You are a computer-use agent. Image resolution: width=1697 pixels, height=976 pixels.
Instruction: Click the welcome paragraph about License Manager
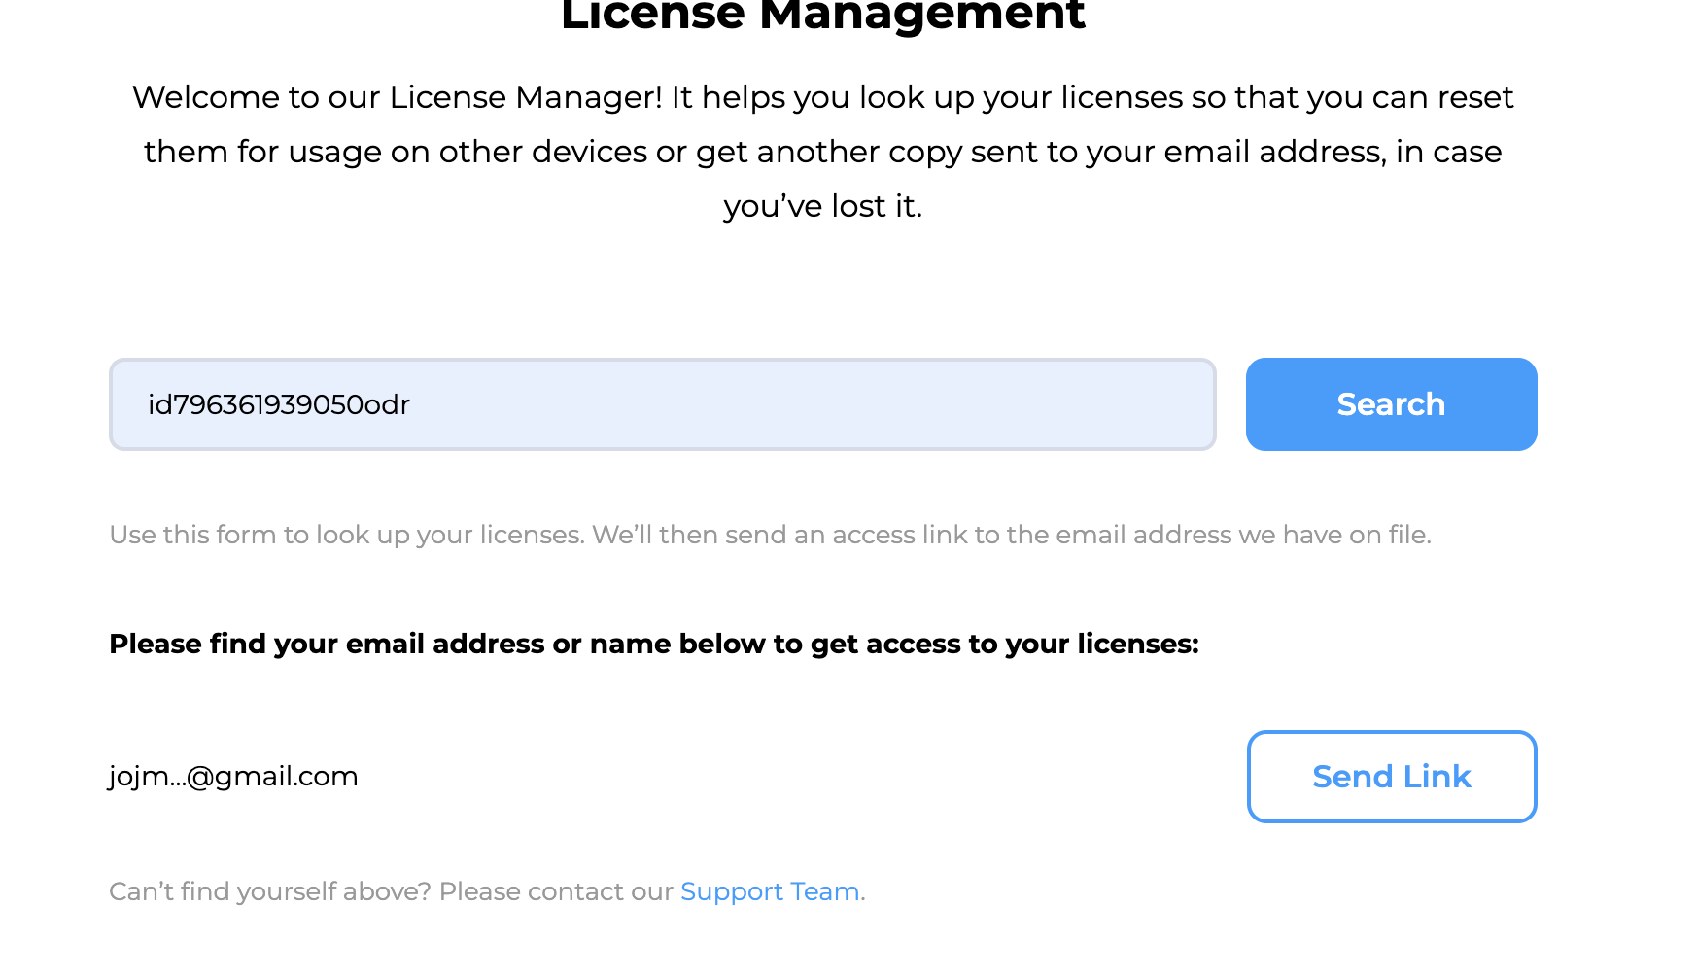[x=822, y=152]
